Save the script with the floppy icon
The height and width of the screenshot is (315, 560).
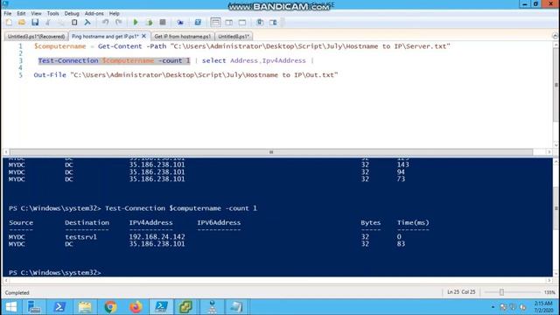tap(35, 23)
